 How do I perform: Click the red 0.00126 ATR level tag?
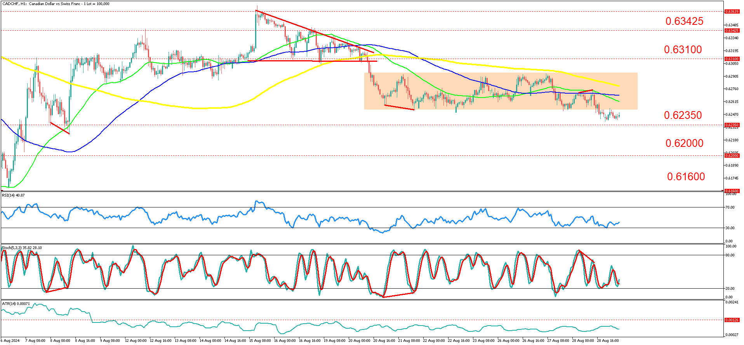pos(732,320)
